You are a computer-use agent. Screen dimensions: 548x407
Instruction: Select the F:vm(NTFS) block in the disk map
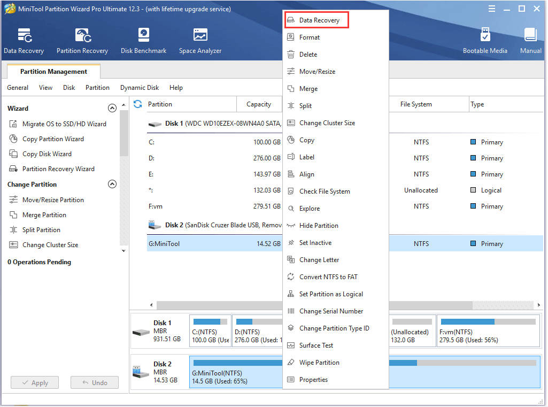[488, 331]
